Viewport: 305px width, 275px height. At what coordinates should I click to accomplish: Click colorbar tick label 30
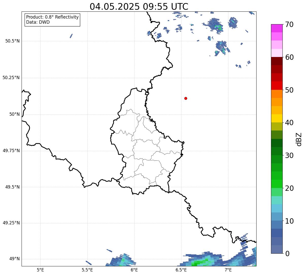click(289, 155)
